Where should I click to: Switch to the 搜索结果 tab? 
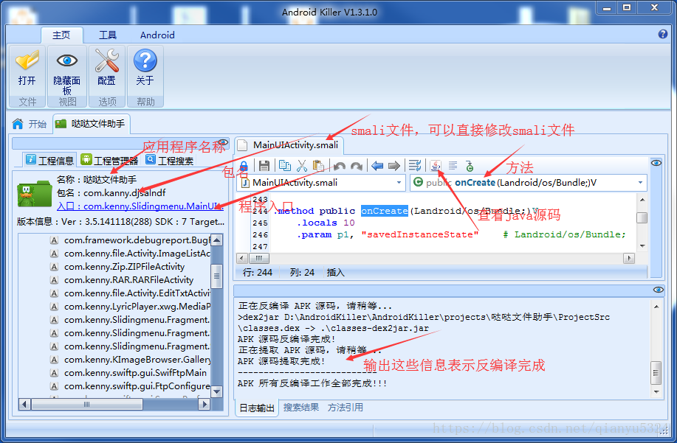[x=301, y=407]
